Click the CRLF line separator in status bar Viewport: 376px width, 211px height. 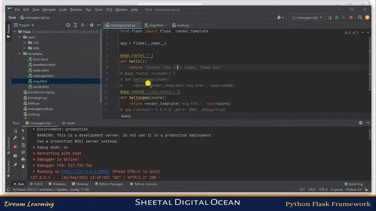(x=312, y=189)
